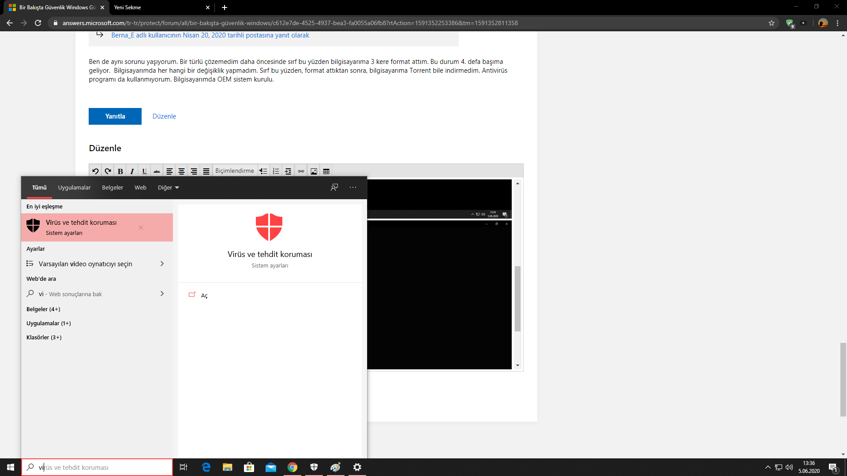Viewport: 847px width, 476px height.
Task: Insert an image in the editor
Action: [x=314, y=171]
